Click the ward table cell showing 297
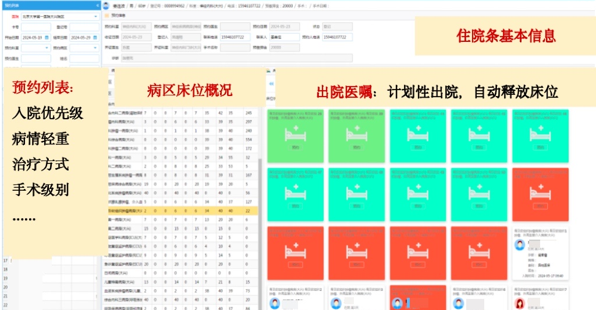The height and width of the screenshot is (310, 596). [x=249, y=122]
